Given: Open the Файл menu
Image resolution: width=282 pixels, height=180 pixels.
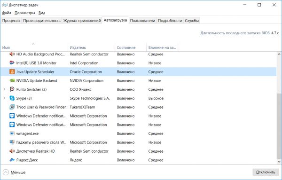Looking at the screenshot, I should pos(7,13).
